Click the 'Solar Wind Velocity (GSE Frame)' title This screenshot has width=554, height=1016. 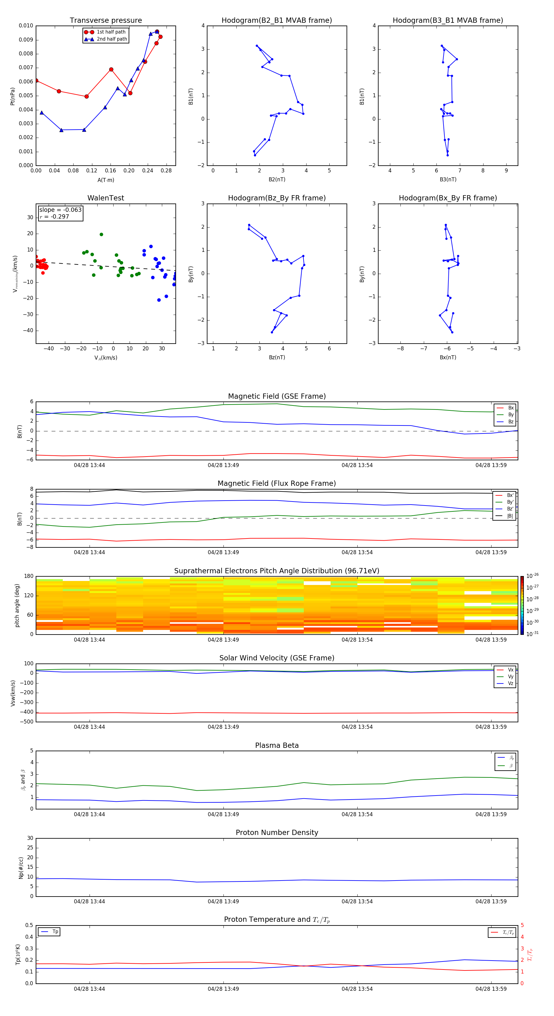click(277, 658)
